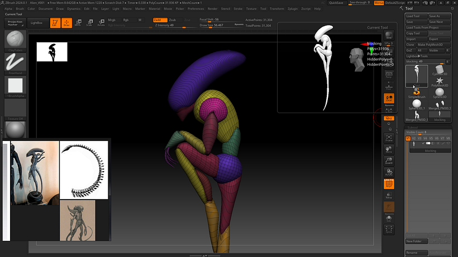Screen dimensions: 458x257
Task: Open the Material menu
Action: point(154,9)
